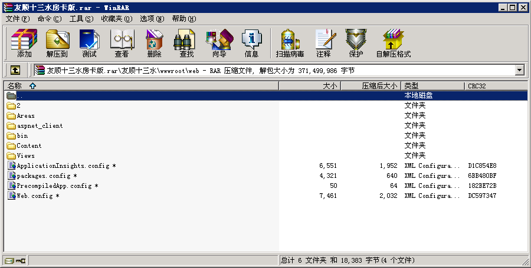Open the 文件 (File) menu

[x=17, y=19]
